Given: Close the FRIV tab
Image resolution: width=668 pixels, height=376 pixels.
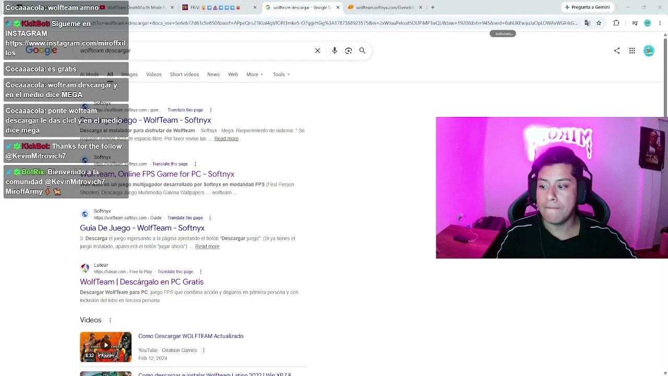Looking at the screenshot, I should click(x=255, y=7).
